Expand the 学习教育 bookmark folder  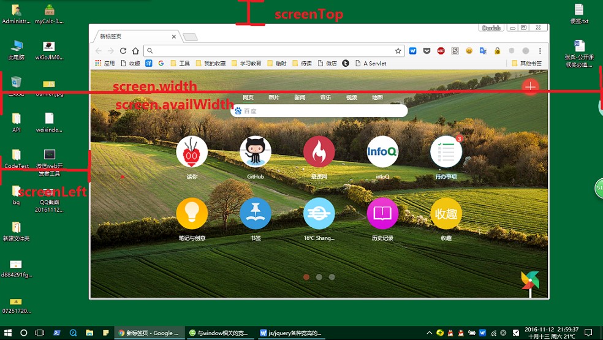pyautogui.click(x=246, y=64)
